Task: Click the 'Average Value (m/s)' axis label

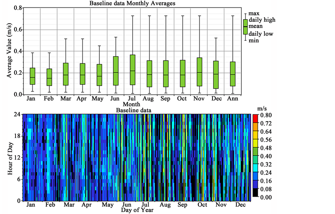Action: [x=8, y=50]
